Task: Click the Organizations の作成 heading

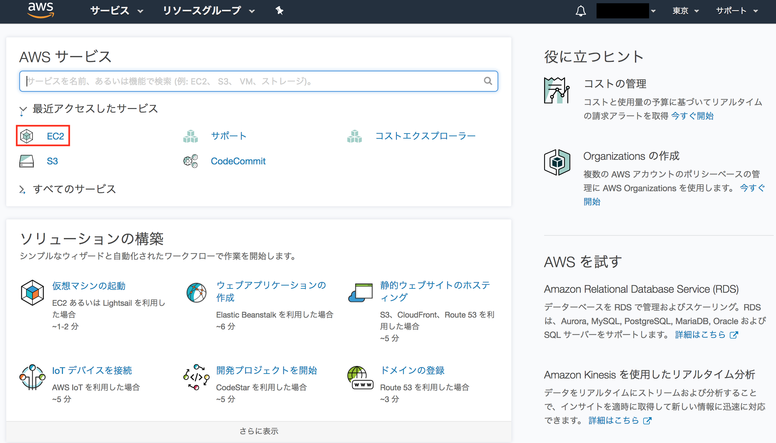Action: pos(631,156)
